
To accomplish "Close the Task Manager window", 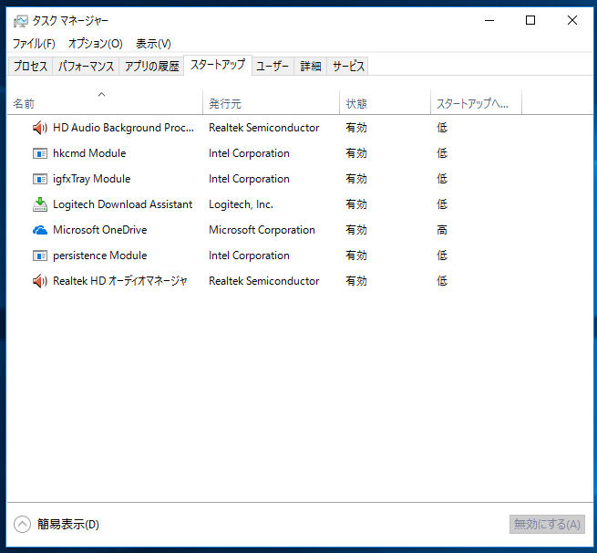I will coord(571,20).
